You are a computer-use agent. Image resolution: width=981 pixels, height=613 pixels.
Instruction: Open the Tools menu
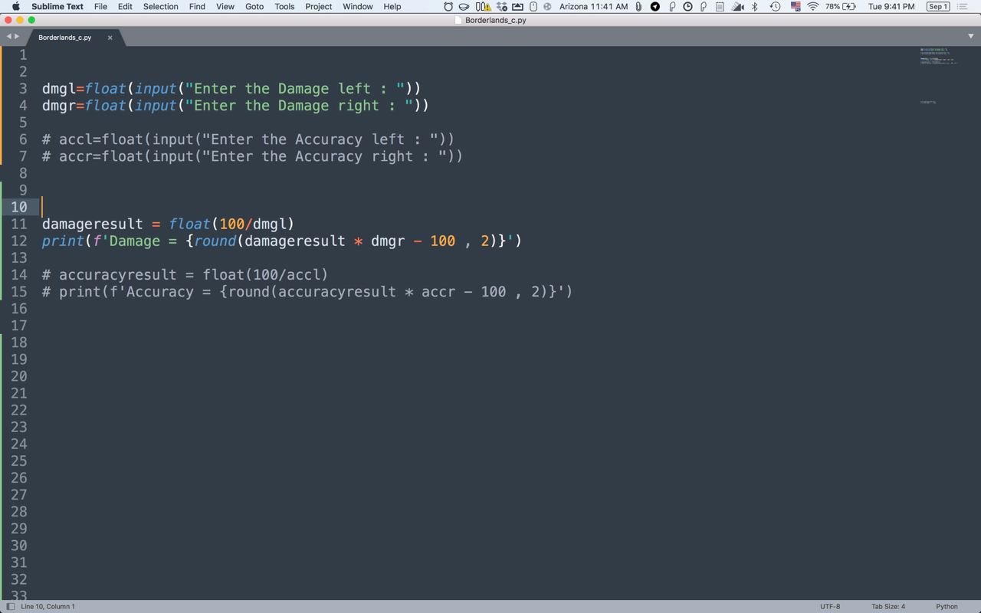click(x=284, y=6)
